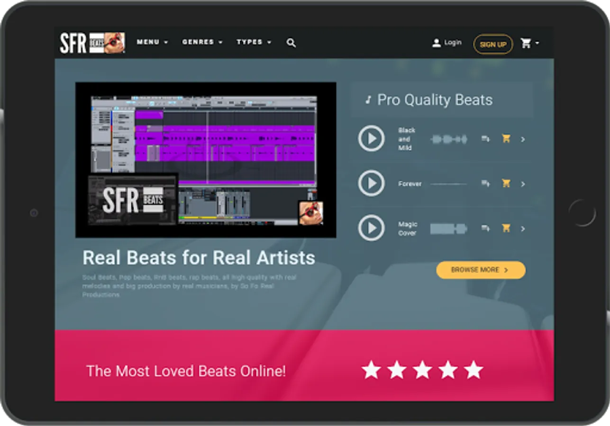The width and height of the screenshot is (610, 426).
Task: Open the MENU dropdown
Action: [x=152, y=42]
